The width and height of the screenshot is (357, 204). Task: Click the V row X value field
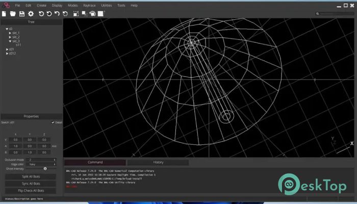point(15,140)
